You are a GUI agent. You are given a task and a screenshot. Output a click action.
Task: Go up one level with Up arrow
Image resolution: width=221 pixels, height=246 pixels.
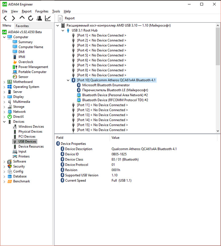22,18
